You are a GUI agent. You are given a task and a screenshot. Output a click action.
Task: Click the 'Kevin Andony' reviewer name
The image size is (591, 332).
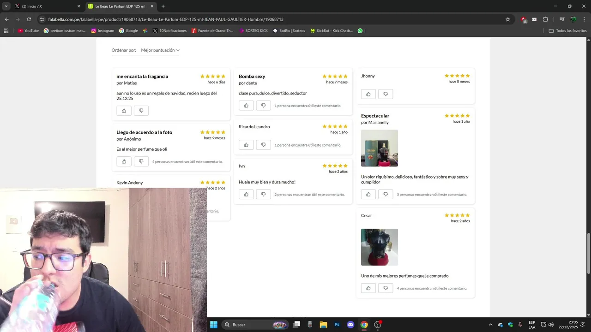[x=130, y=183]
